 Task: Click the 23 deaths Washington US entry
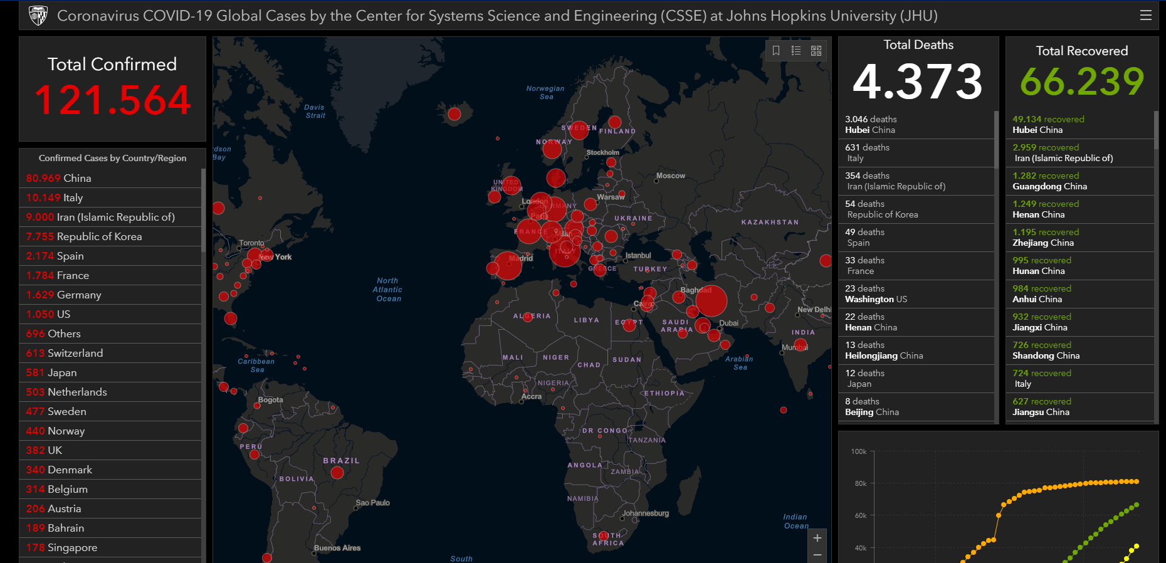pos(916,294)
